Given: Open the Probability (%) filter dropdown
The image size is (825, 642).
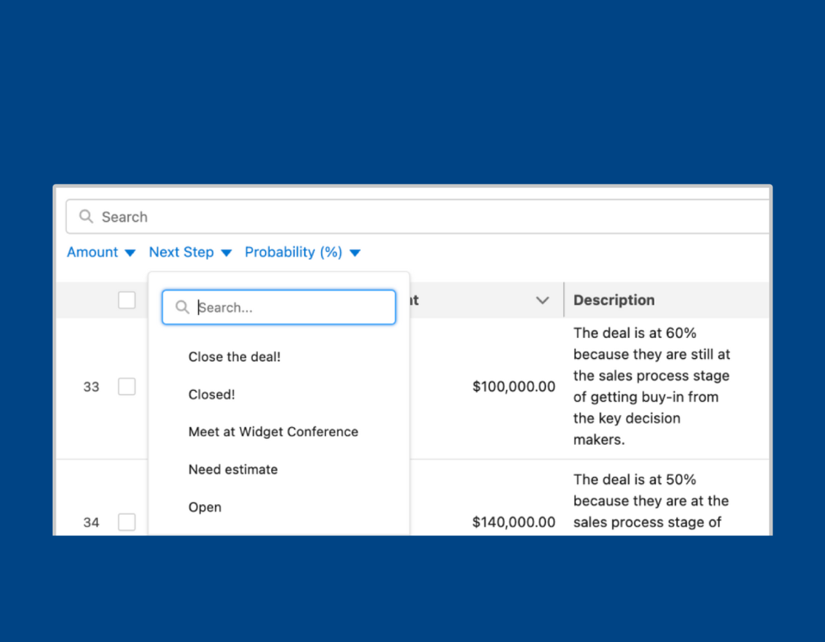Looking at the screenshot, I should pos(302,252).
